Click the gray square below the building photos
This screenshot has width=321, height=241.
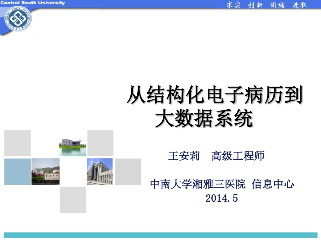coord(72,199)
